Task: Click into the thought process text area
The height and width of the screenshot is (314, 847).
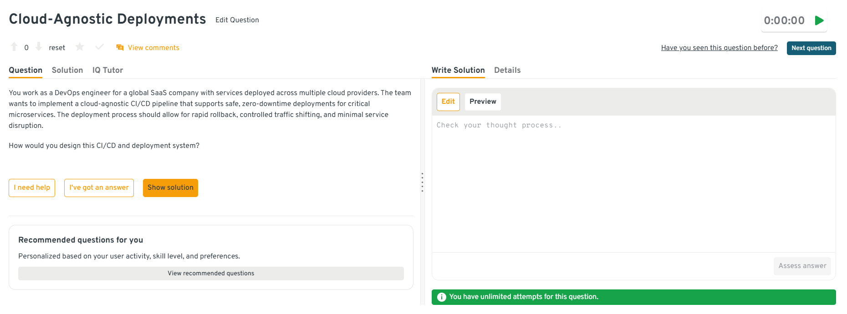Action: pos(633,182)
